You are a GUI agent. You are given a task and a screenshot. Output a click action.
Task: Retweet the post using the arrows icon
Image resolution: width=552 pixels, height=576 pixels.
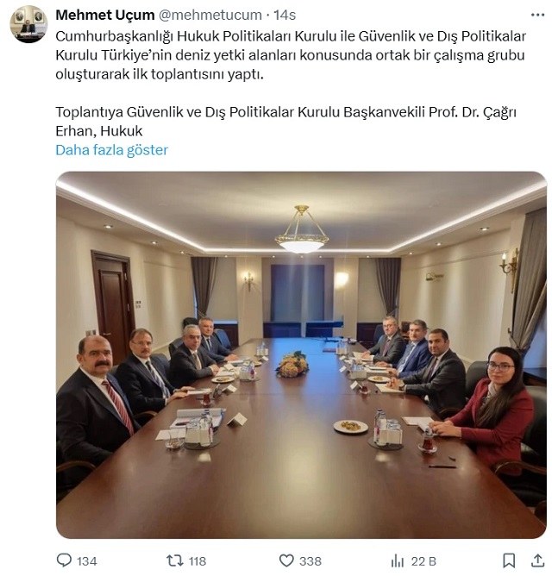point(174,560)
